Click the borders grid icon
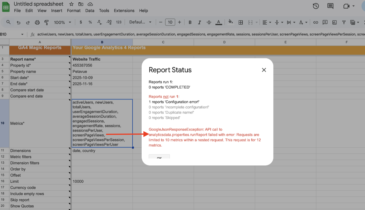Screen dimensions: 365x210 [241, 22]
